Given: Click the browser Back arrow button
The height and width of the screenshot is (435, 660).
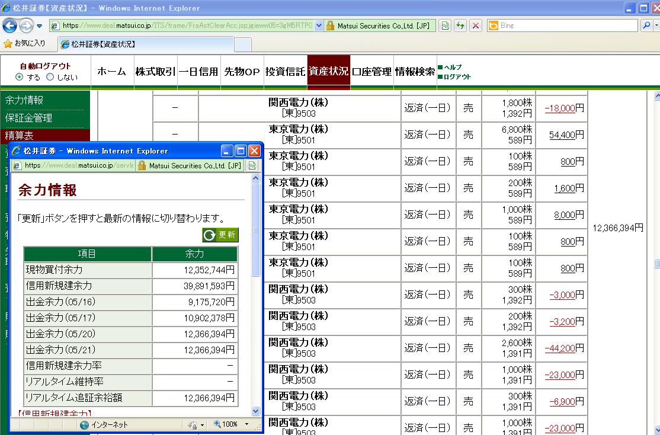Looking at the screenshot, I should 10,25.
